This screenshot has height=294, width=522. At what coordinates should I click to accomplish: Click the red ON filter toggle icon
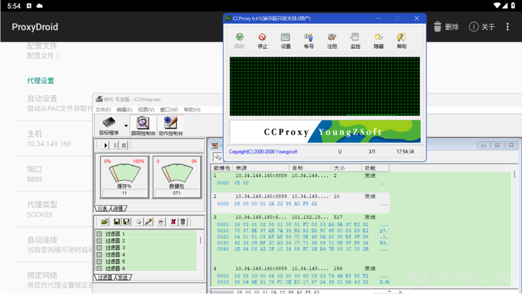(x=161, y=222)
